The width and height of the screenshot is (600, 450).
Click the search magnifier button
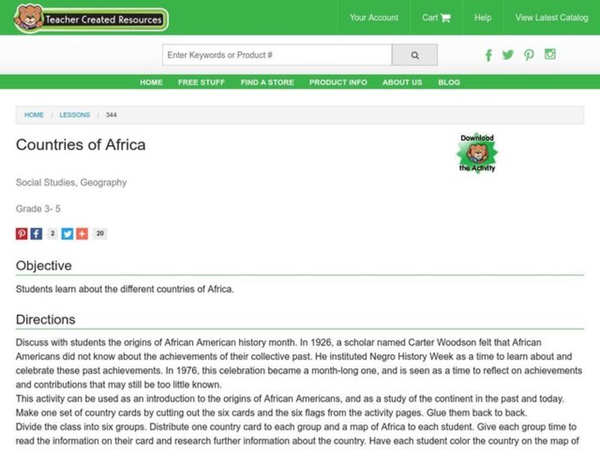[x=415, y=55]
